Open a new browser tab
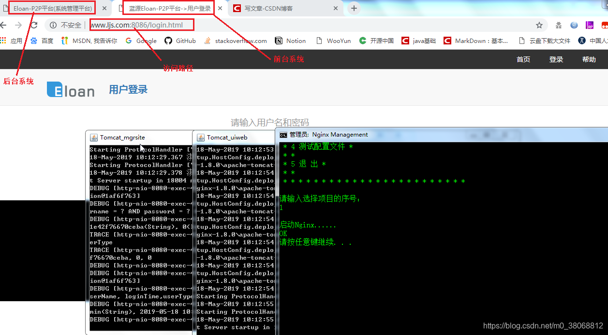The height and width of the screenshot is (335, 608). point(354,8)
